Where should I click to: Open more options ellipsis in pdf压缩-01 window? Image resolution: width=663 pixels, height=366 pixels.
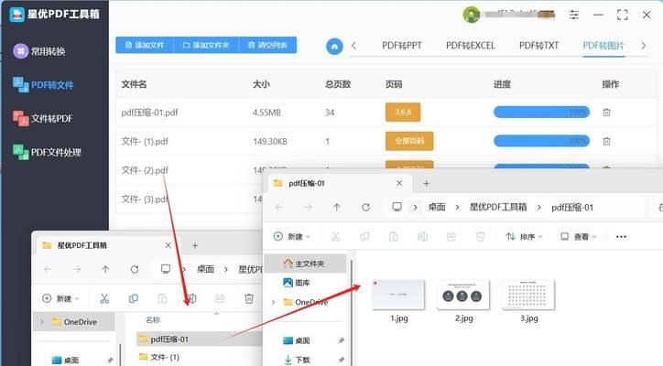click(621, 237)
